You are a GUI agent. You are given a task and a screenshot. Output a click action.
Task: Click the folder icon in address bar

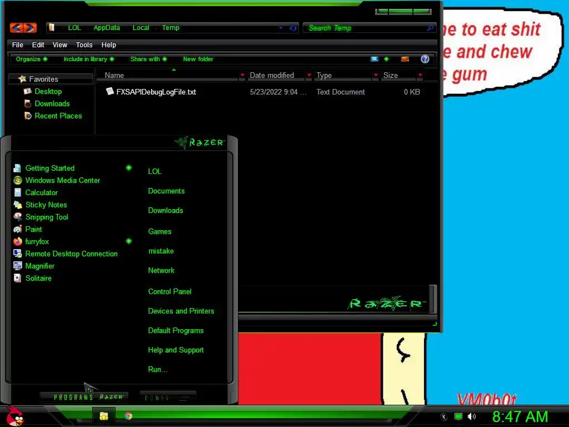(52, 28)
